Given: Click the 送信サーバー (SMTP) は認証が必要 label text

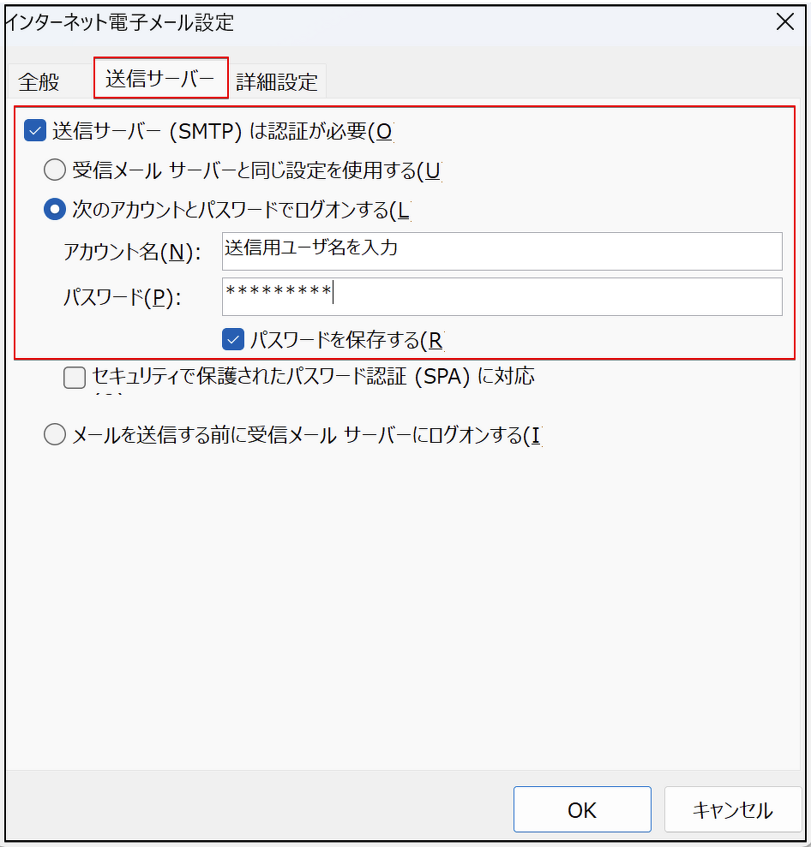Looking at the screenshot, I should coord(221,131).
